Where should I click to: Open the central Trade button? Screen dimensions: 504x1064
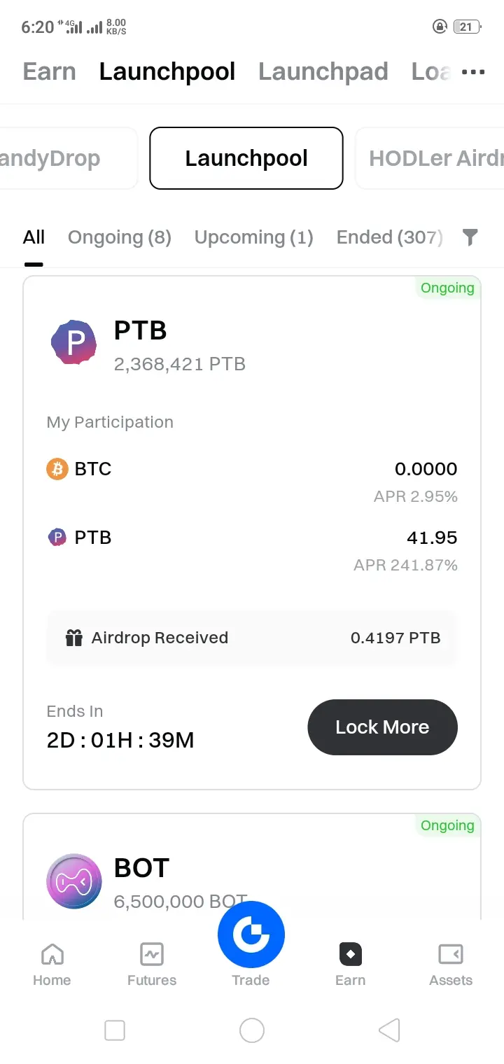click(251, 934)
